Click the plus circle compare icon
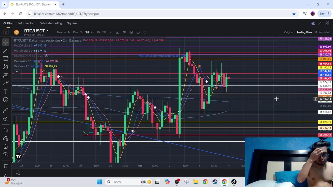The image size is (333, 187). (x=138, y=32)
